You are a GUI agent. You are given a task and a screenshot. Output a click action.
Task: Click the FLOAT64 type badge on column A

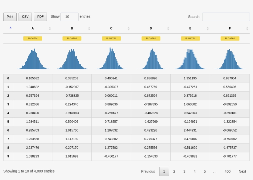click(32, 38)
